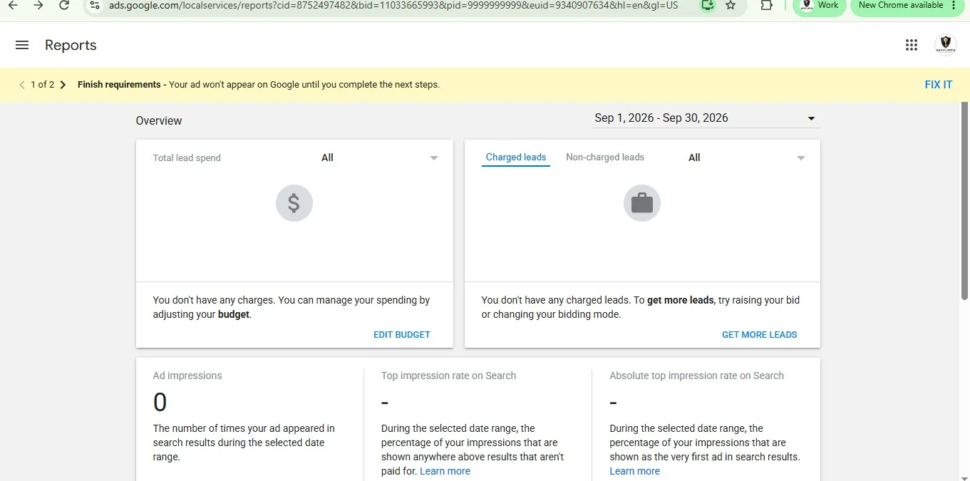
Task: Go to next notification arrow
Action: click(63, 85)
